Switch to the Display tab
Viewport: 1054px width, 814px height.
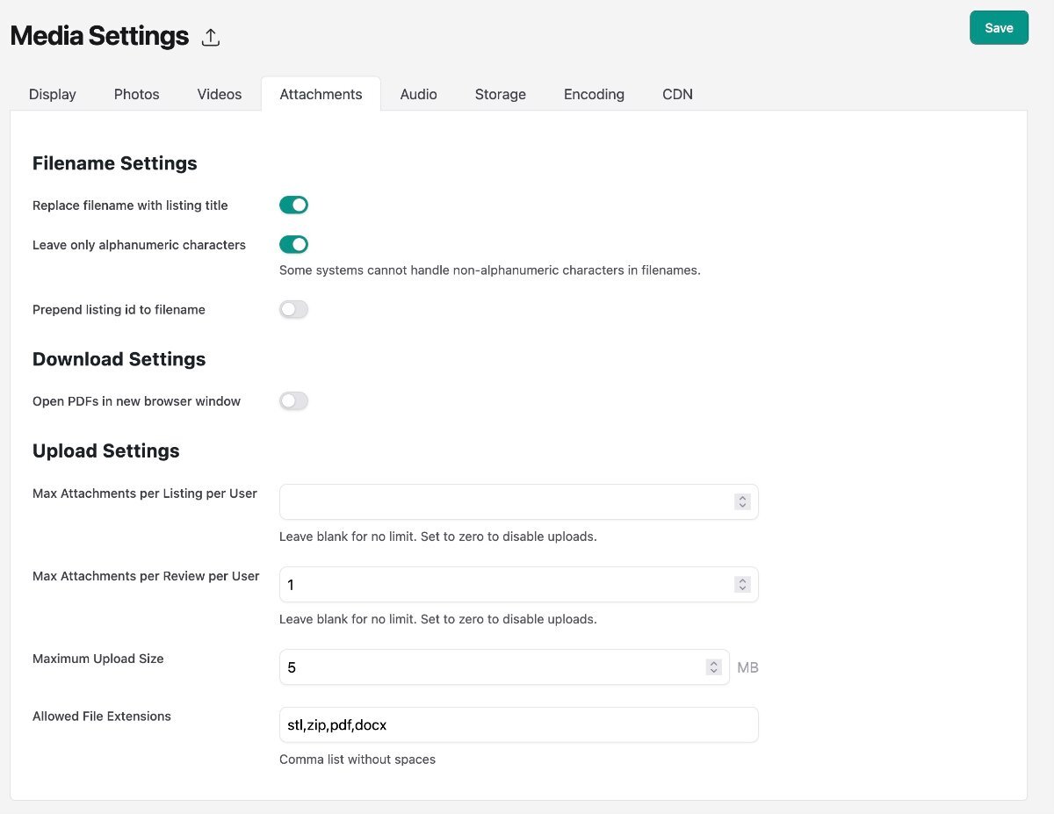53,94
